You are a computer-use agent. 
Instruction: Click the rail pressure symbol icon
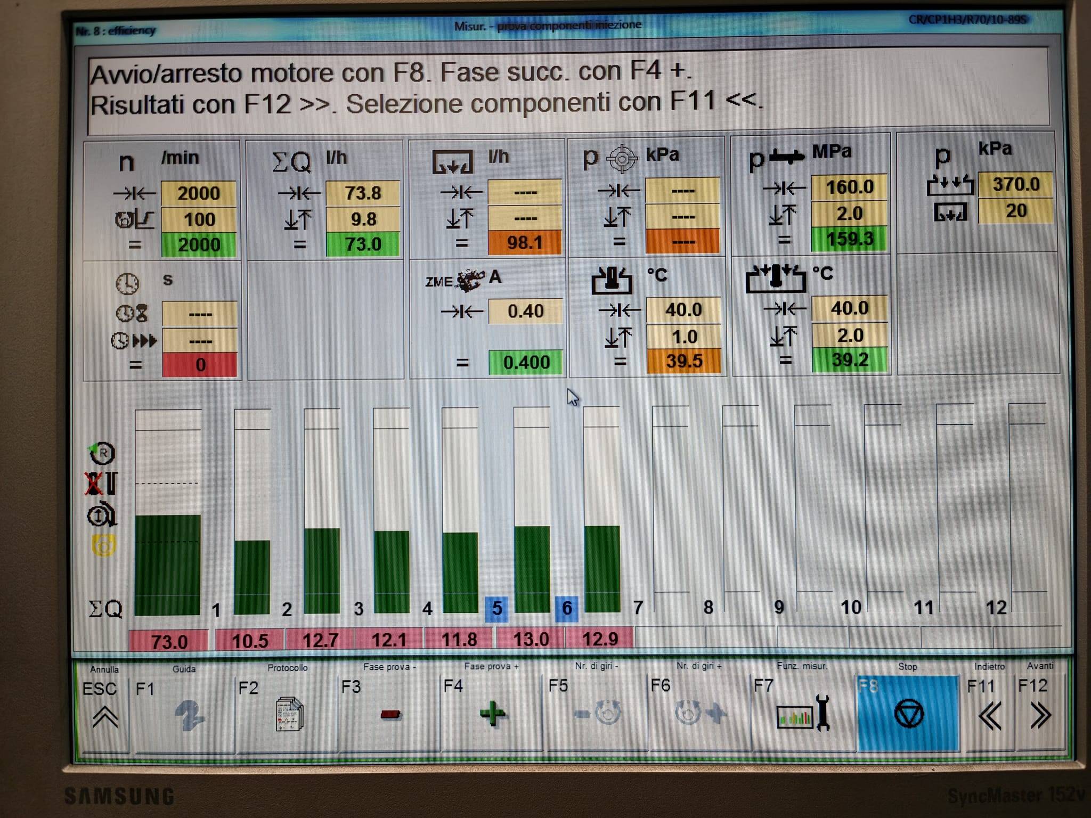[x=777, y=159]
